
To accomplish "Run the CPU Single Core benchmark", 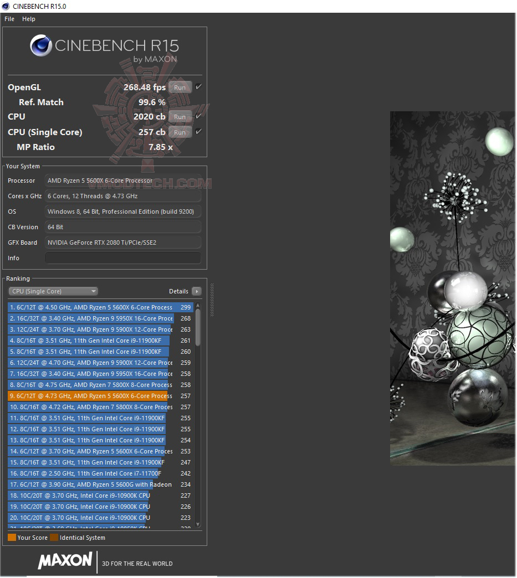I will pos(180,132).
